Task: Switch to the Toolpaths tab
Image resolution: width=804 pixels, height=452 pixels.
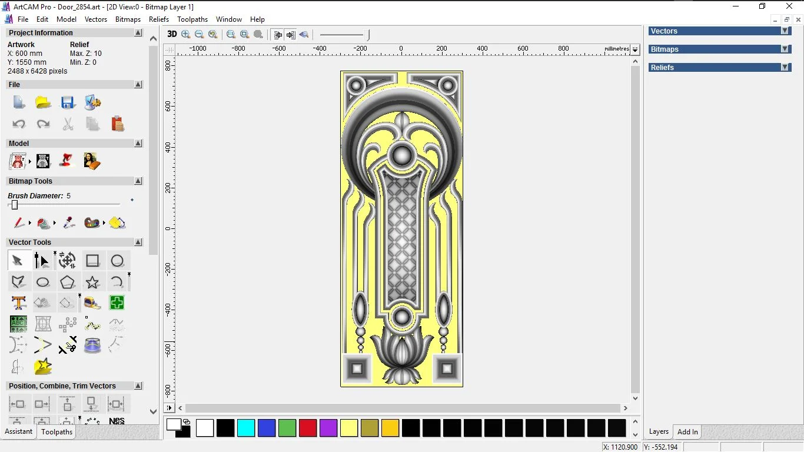Action: (57, 432)
